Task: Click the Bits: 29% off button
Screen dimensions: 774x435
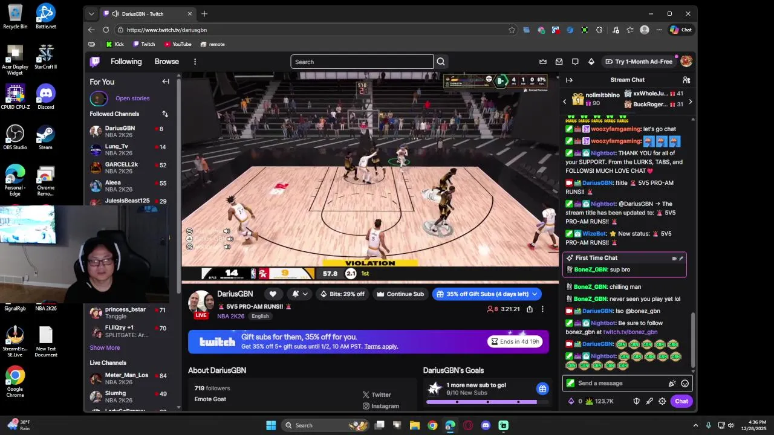Action: tap(342, 294)
